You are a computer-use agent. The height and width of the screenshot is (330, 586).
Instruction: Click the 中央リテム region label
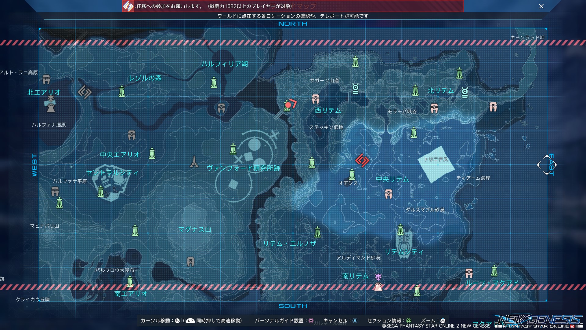tap(392, 179)
